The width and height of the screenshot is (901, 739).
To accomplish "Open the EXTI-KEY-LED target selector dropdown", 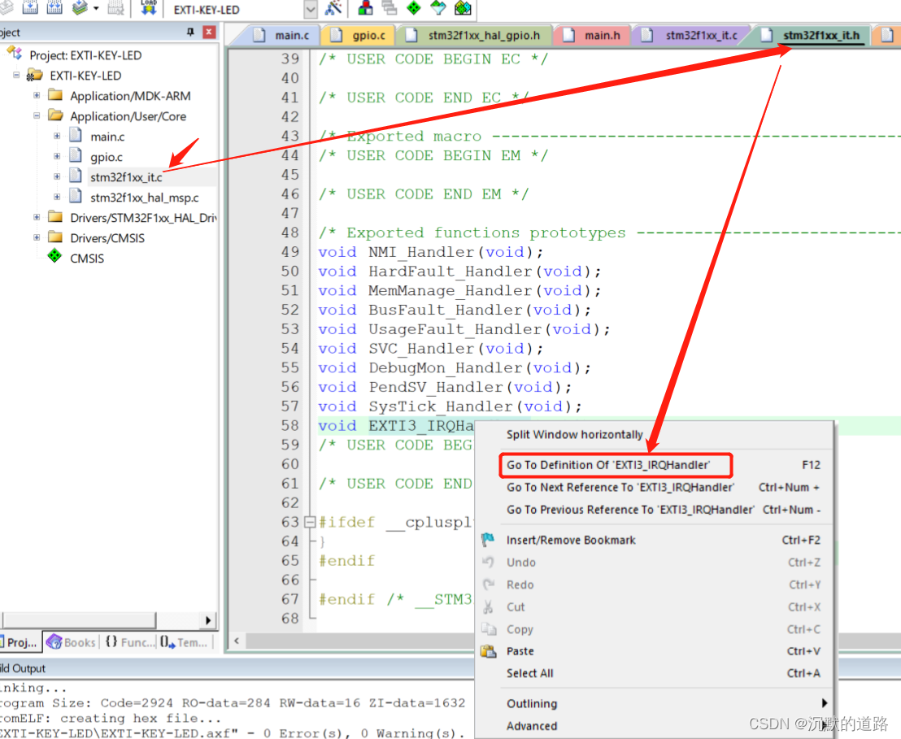I will point(311,9).
